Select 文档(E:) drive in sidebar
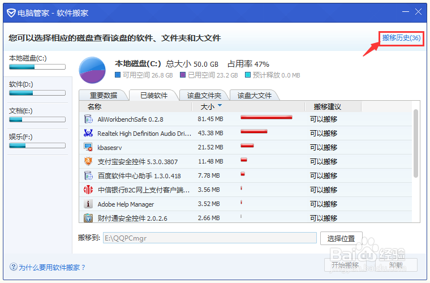Screen dimensions: 430x283 click(x=37, y=115)
